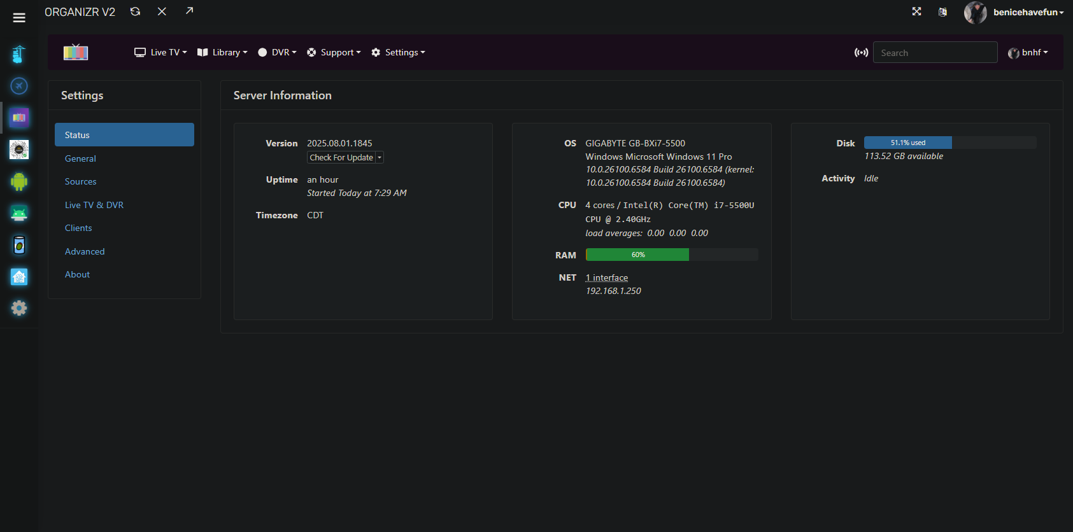Image resolution: width=1073 pixels, height=532 pixels.
Task: Click the 1 interface network link
Action: [x=607, y=277]
